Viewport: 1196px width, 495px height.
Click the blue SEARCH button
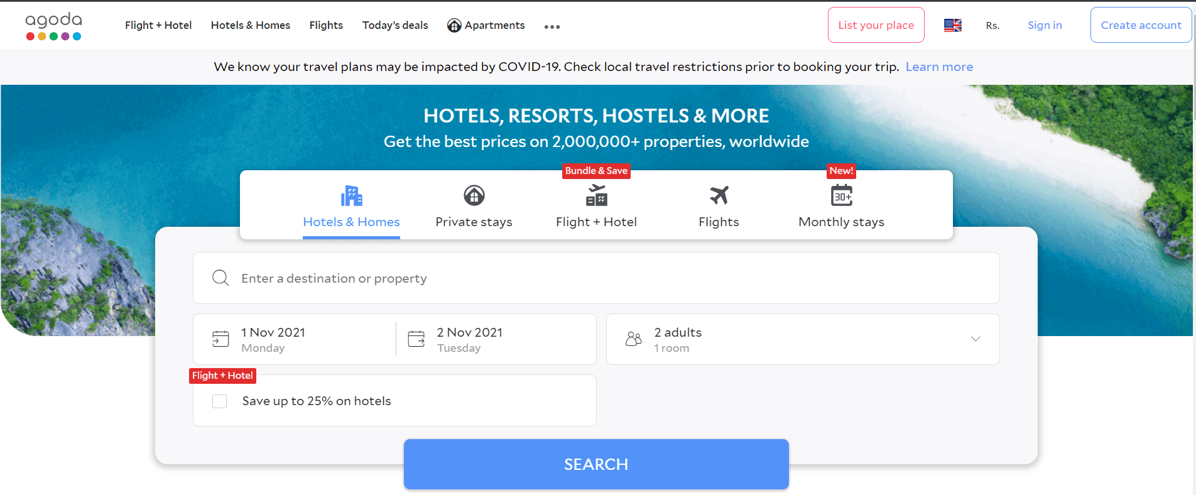596,464
